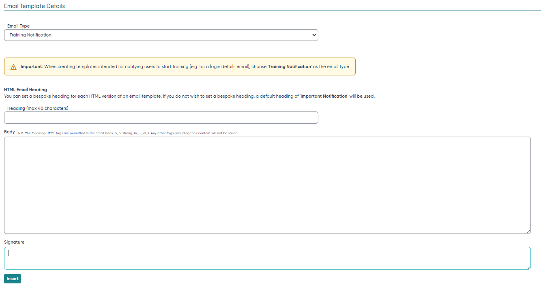Click inside the Body text area

(x=267, y=185)
